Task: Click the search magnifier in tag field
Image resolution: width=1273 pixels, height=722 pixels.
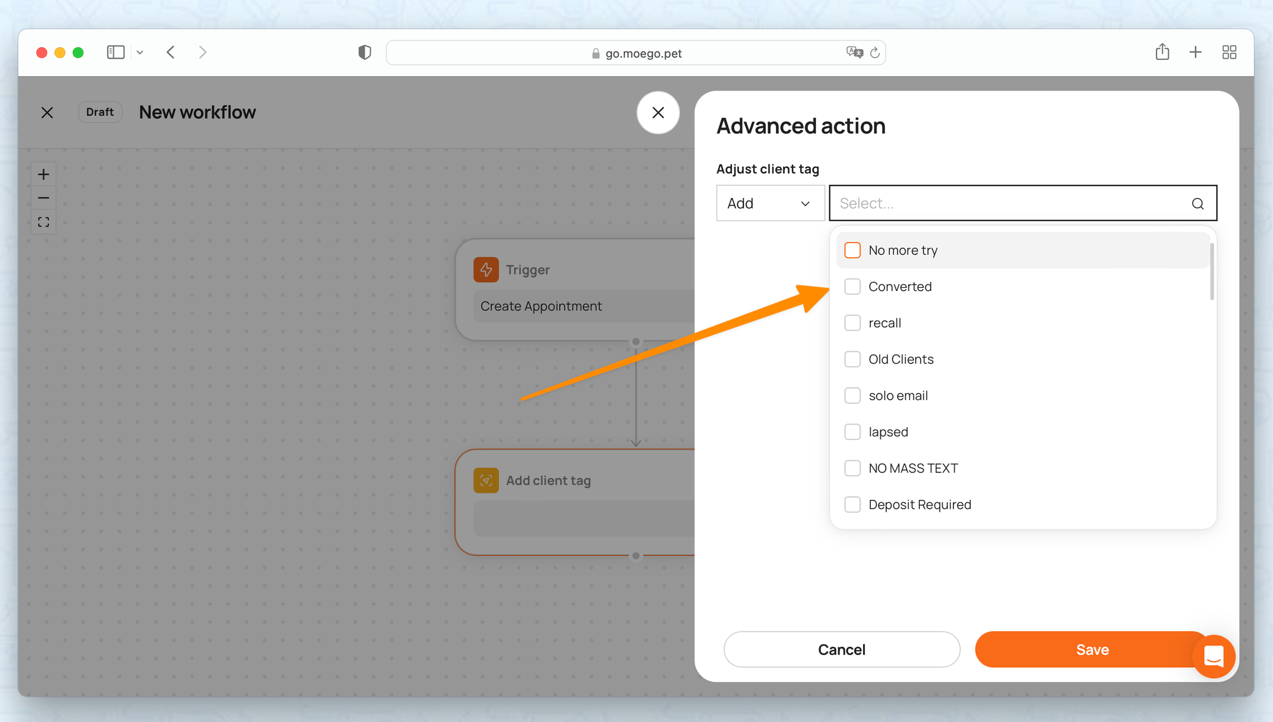Action: click(x=1197, y=204)
